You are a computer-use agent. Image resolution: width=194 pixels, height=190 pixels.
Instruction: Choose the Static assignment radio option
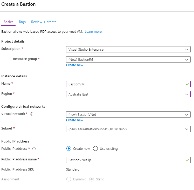pos(92,179)
